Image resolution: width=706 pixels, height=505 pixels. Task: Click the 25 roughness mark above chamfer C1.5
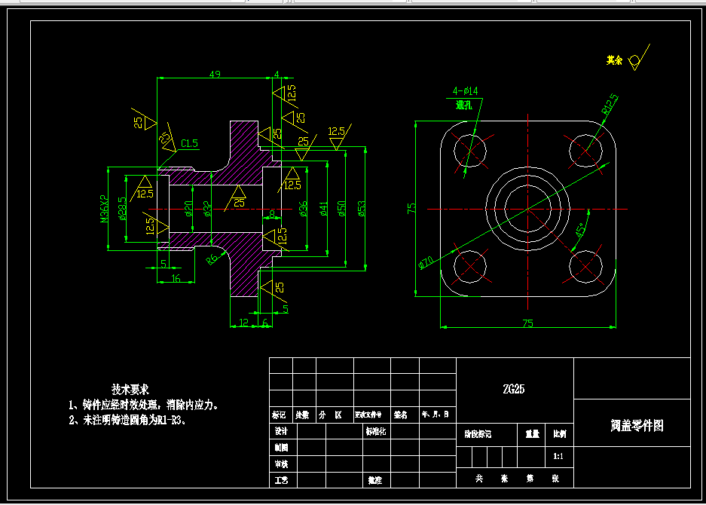164,136
